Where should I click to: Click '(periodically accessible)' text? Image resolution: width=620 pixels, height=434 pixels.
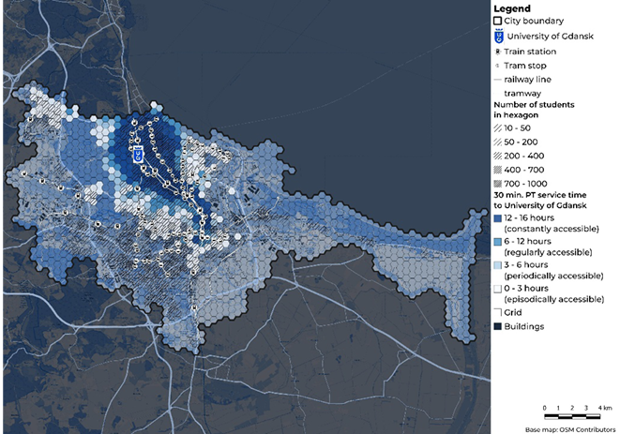click(554, 276)
